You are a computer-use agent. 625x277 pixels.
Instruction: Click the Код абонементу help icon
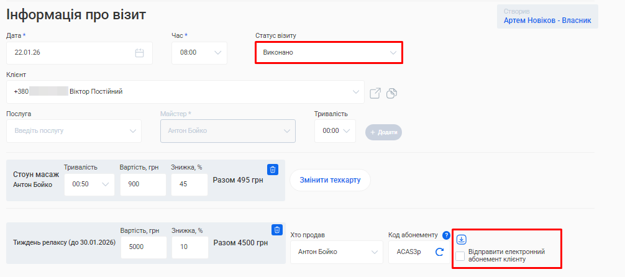click(446, 235)
